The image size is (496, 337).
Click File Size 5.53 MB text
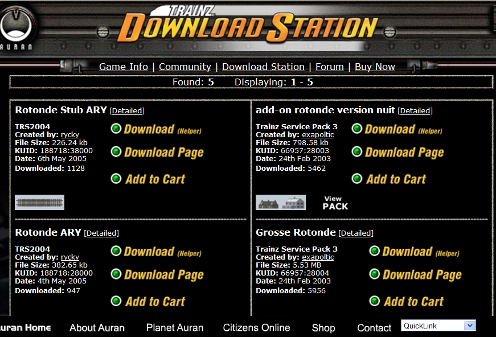[288, 265]
